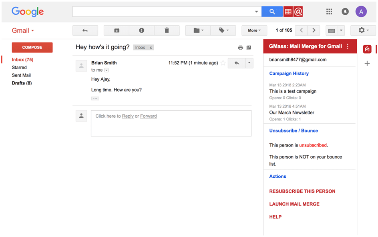Click HELP in GMass actions
The height and width of the screenshot is (237, 378).
275,217
